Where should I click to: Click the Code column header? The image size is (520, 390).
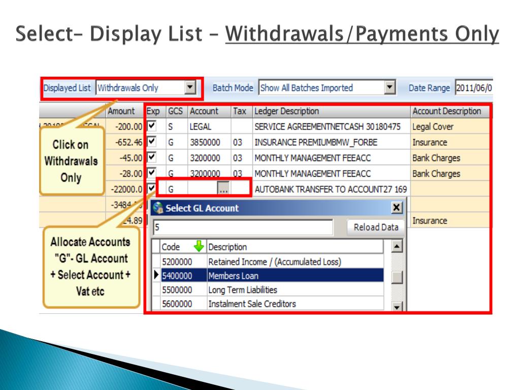pos(183,247)
